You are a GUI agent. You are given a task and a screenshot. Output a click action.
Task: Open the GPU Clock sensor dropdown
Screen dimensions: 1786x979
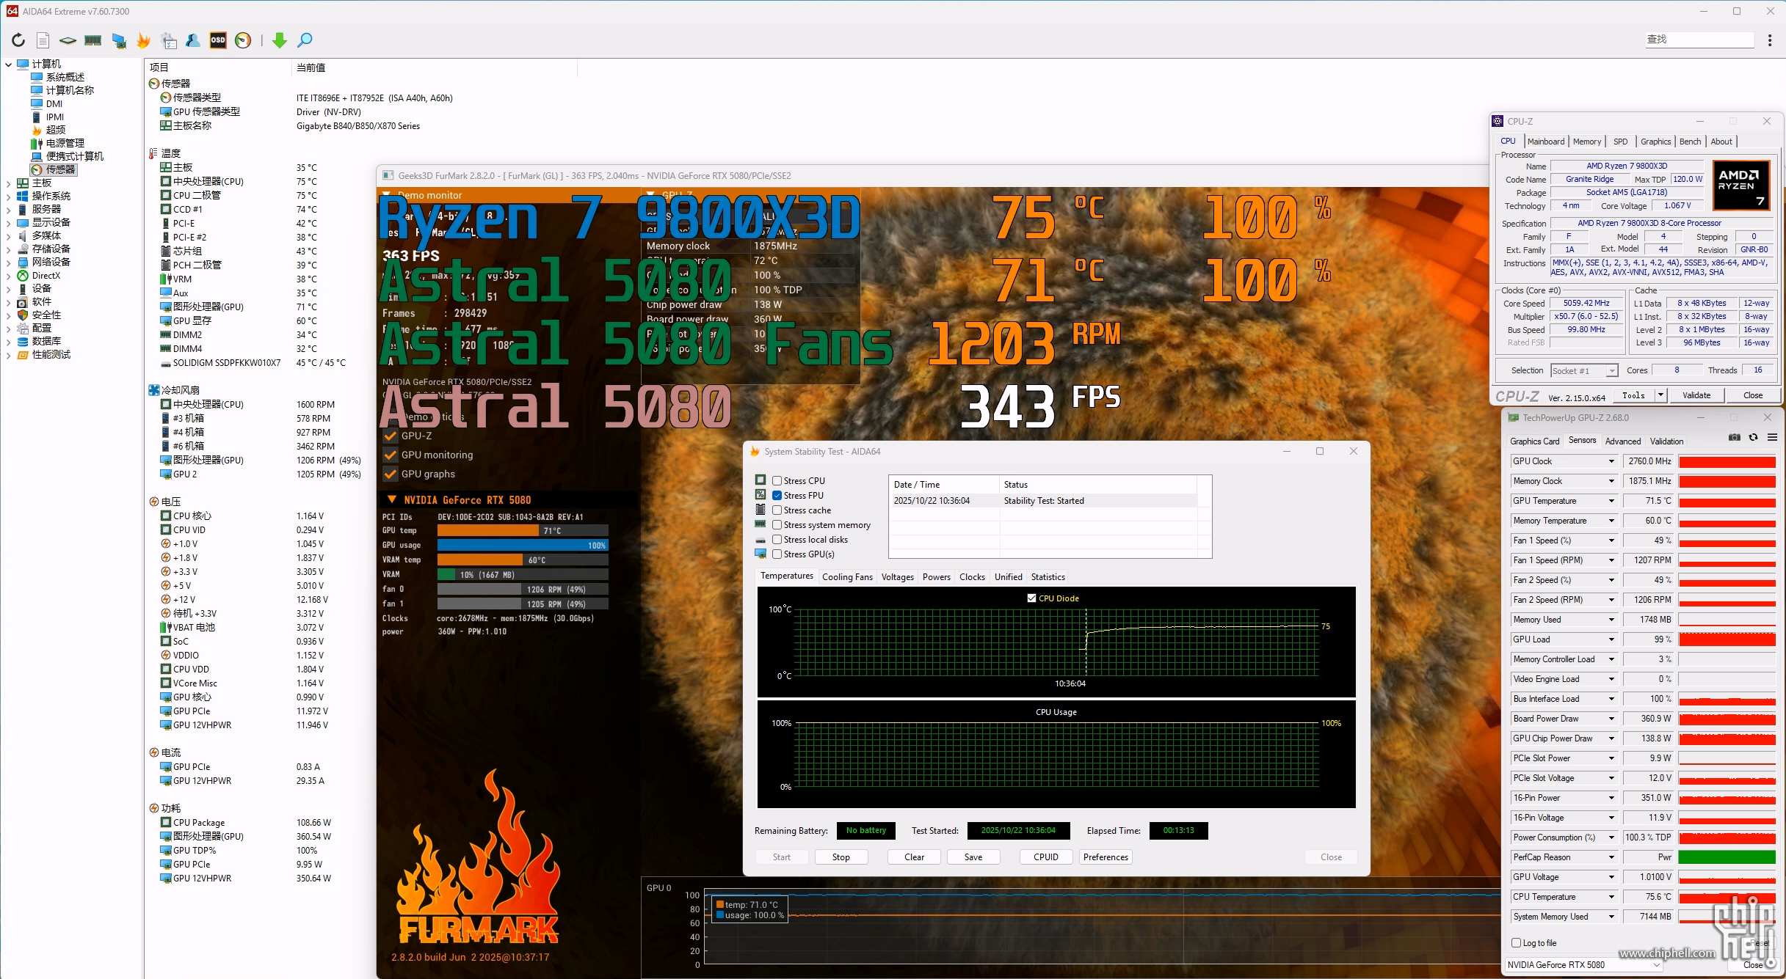1611,461
